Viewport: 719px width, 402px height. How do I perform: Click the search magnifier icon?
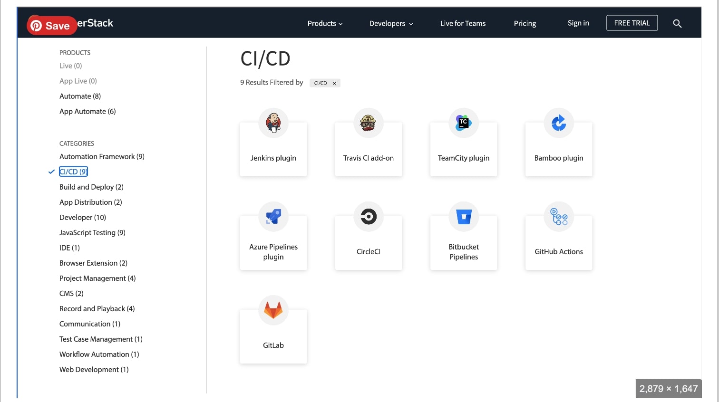(x=677, y=23)
